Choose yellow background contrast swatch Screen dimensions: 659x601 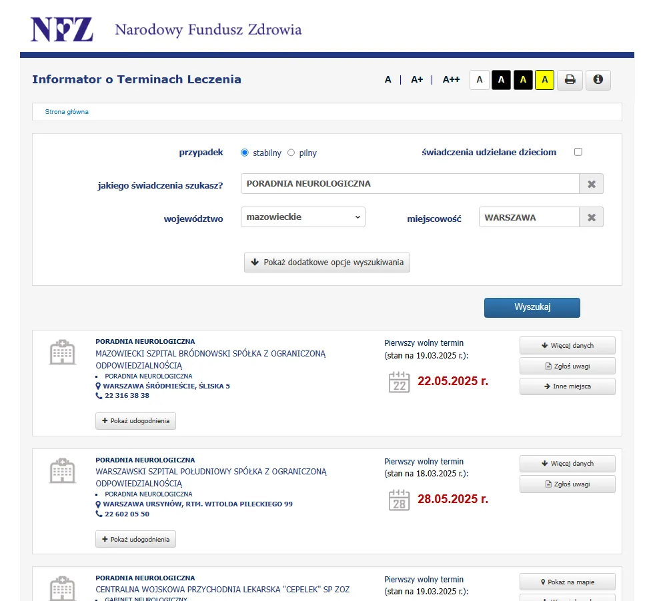click(x=544, y=80)
